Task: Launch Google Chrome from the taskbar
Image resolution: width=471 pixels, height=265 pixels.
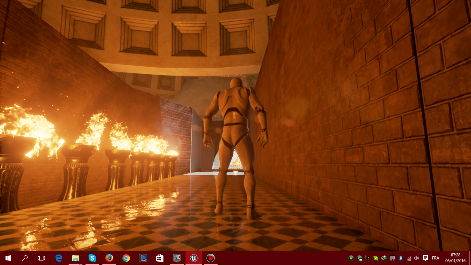Action: 126,258
